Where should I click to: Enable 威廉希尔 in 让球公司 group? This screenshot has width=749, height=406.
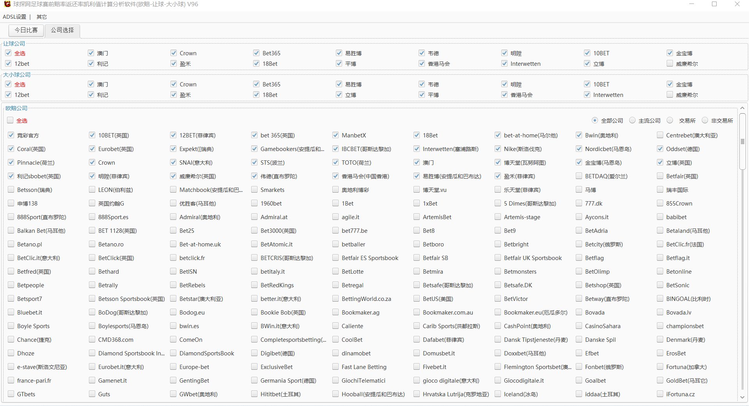[670, 63]
